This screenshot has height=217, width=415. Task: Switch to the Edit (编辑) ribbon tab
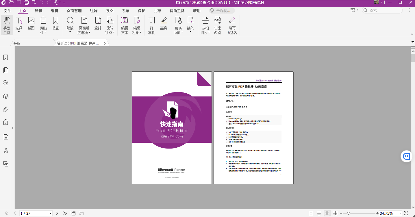54,11
